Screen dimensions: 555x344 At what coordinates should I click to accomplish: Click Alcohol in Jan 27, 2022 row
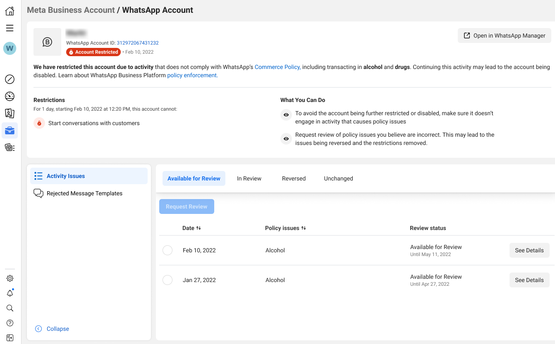tap(275, 280)
